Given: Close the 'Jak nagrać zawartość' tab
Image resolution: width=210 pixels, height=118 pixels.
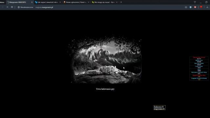Looking at the screenshot, I should [x=60, y=2].
